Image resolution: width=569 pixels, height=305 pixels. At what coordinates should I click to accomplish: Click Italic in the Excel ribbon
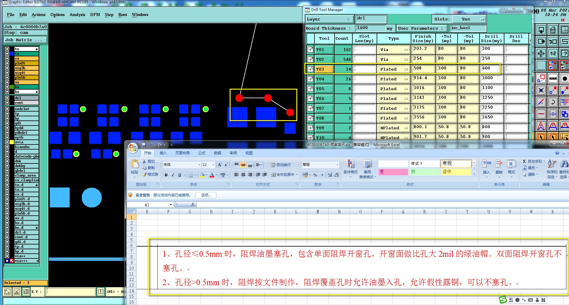click(x=173, y=175)
